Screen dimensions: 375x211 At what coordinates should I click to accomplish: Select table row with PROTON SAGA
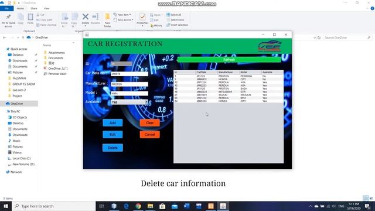point(229,89)
